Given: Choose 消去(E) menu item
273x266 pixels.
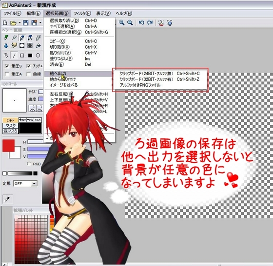Looking at the screenshot, I should pos(79,64).
